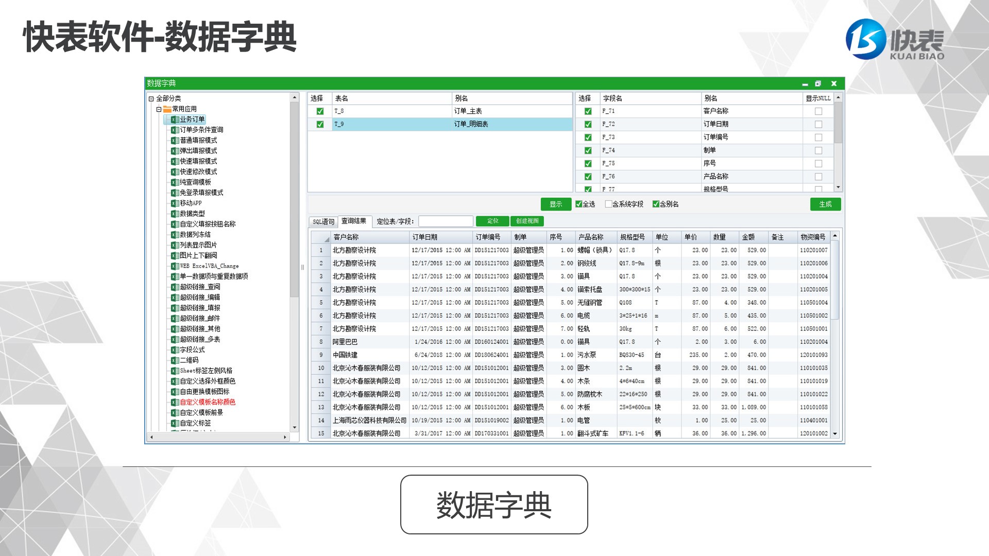Image resolution: width=989 pixels, height=556 pixels.
Task: Click the tree panel vertical scrollbar thumb
Action: [x=295, y=199]
